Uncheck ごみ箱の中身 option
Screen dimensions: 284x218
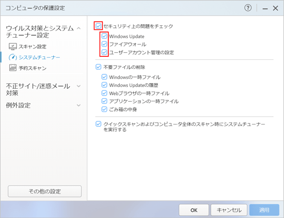pyautogui.click(x=104, y=110)
